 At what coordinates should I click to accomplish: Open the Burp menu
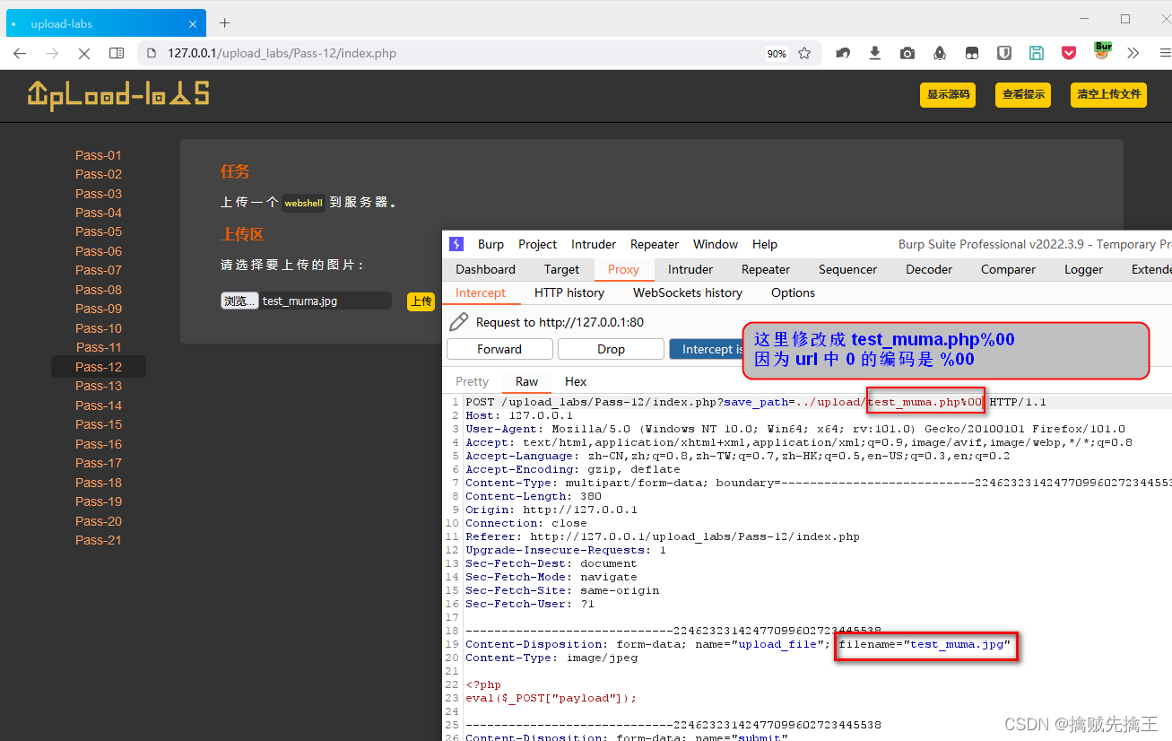tap(491, 244)
